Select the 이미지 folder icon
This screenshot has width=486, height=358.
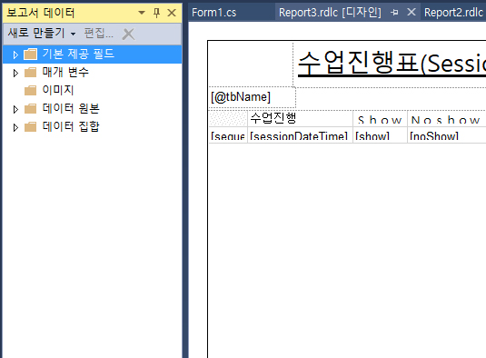pyautogui.click(x=30, y=91)
